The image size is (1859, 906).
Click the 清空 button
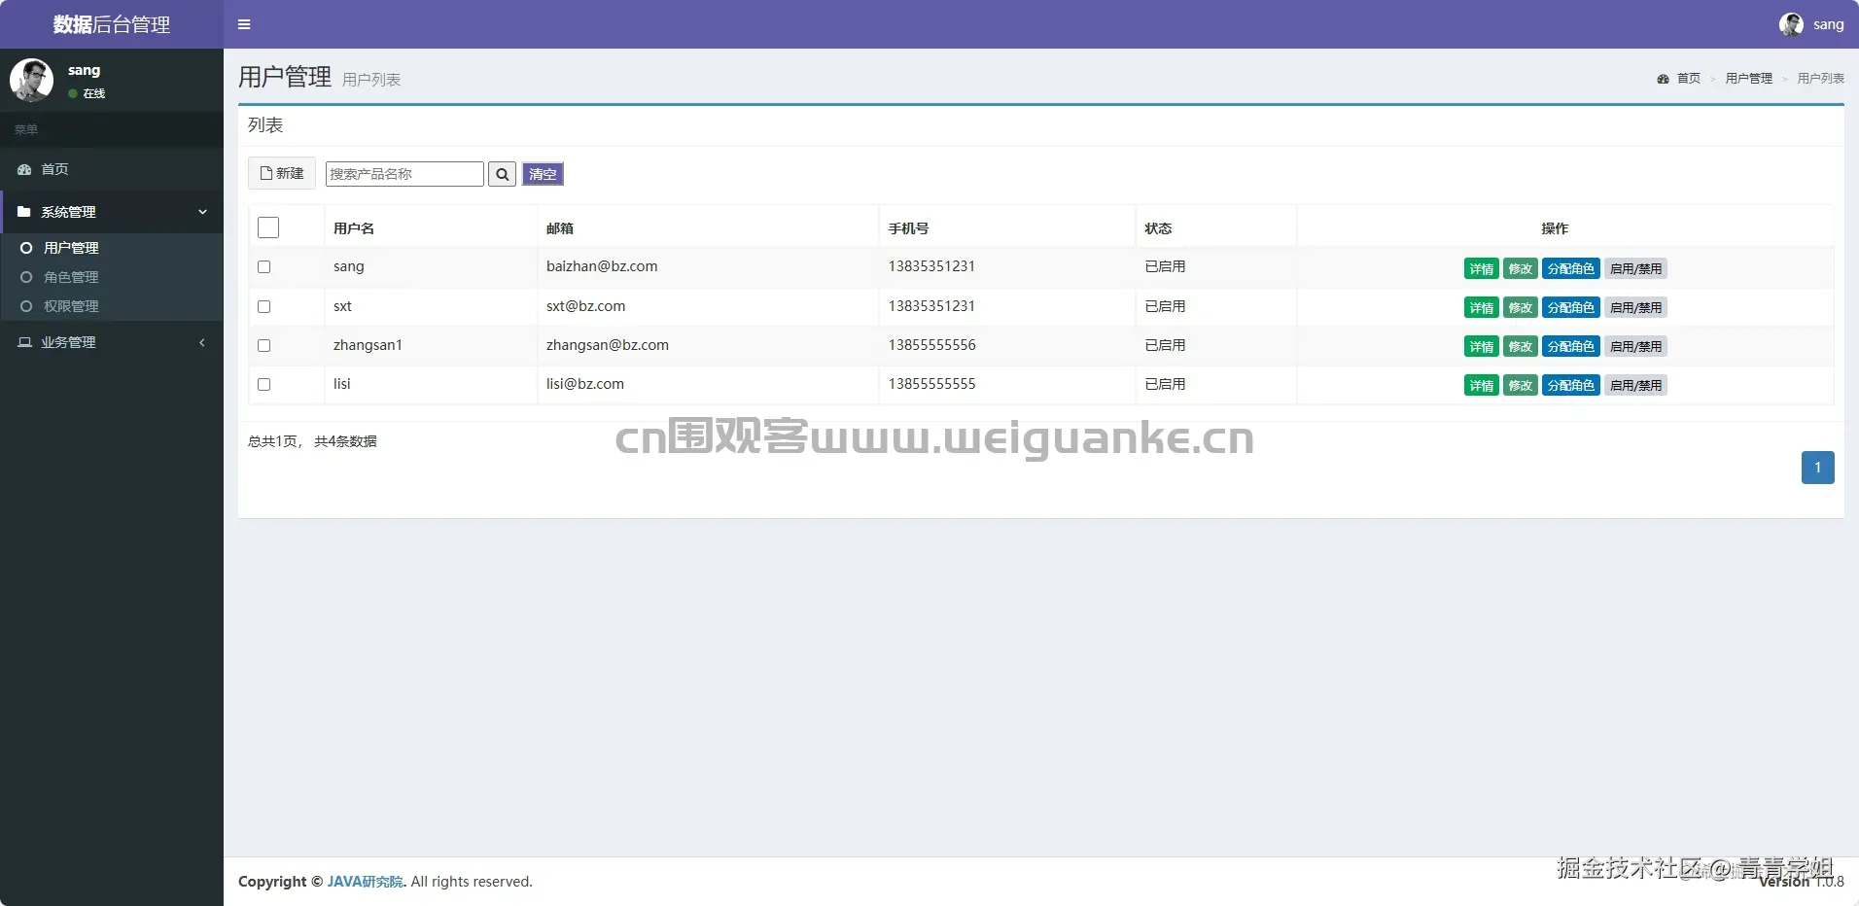coord(543,174)
